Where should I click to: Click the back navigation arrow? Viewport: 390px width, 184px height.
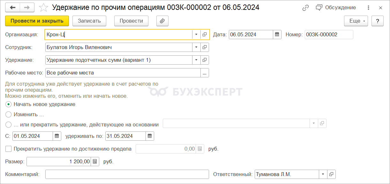pyautogui.click(x=13, y=7)
